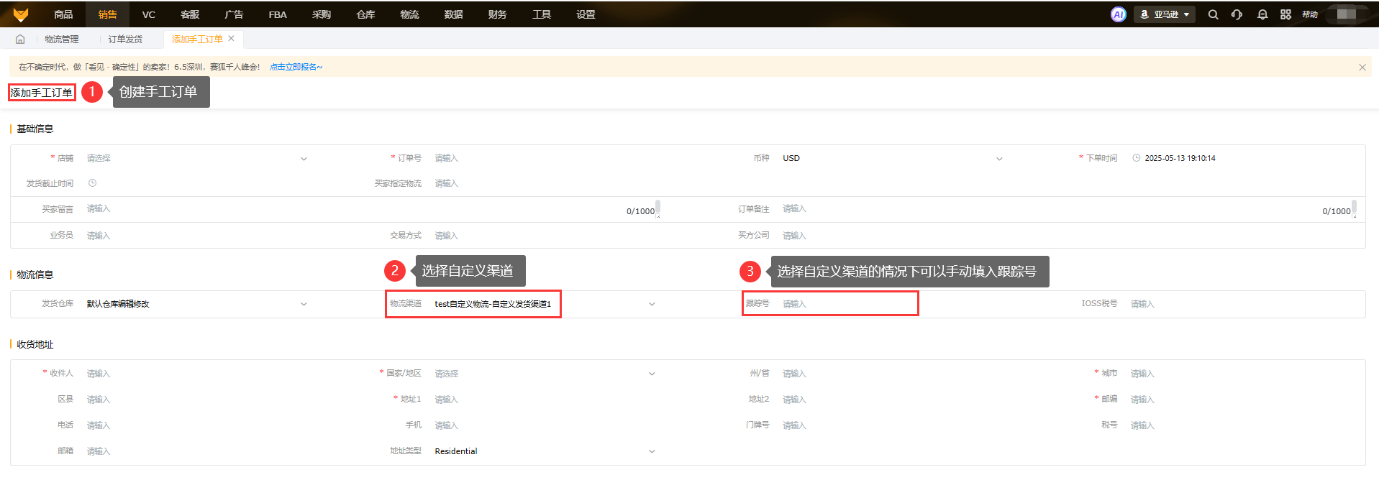Image resolution: width=1379 pixels, height=480 pixels.
Task: Open the notifications bell icon
Action: [x=1262, y=14]
